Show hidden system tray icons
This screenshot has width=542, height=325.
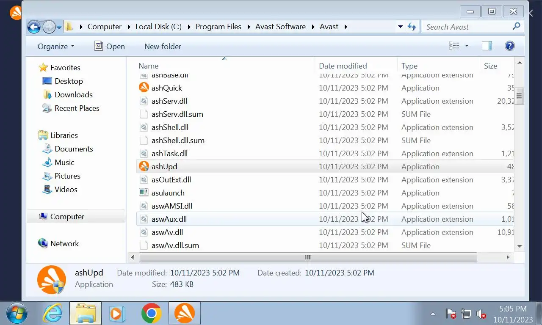pyautogui.click(x=433, y=314)
